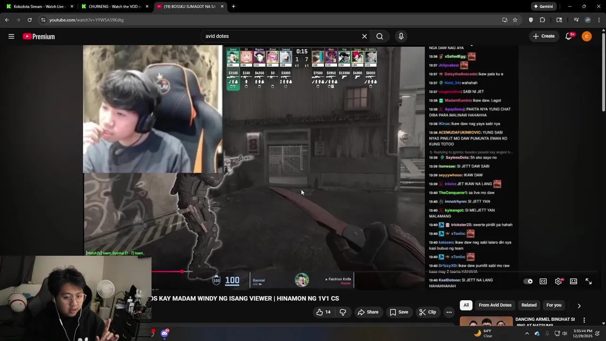This screenshot has height=341, width=606.
Task: Select the Related chip
Action: (529, 305)
